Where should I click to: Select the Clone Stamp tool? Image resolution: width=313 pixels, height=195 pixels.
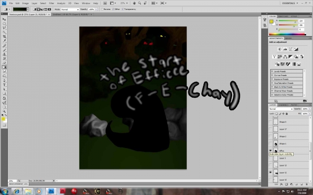coord(4,54)
